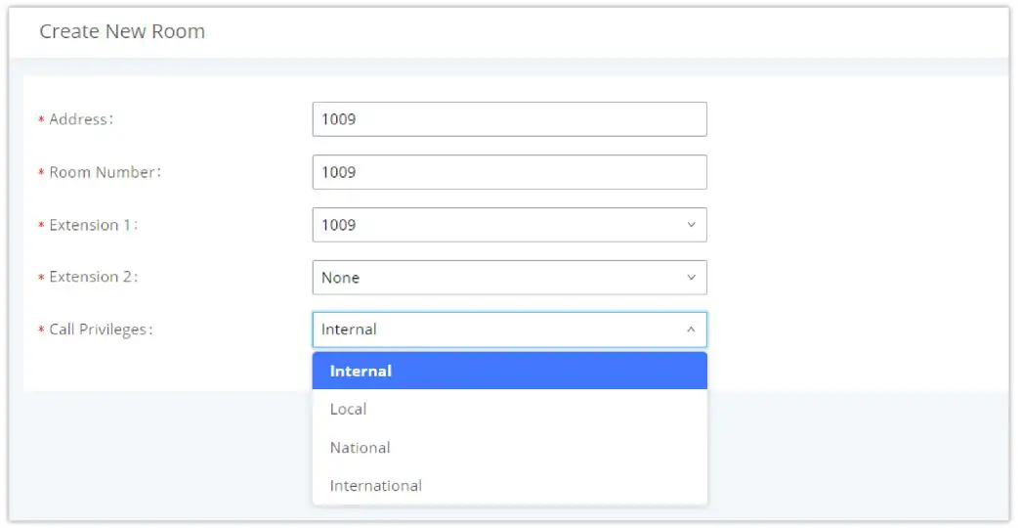
Task: Click the Extension 1 down chevron icon
Action: [x=691, y=225]
